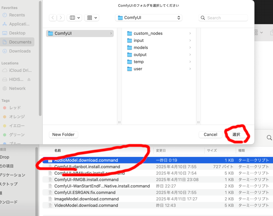
Task: Eject the HIDIS volume
Action: tap(29, 80)
